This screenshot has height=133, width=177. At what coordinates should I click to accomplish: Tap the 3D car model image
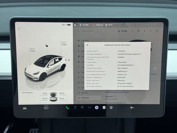(x=45, y=68)
